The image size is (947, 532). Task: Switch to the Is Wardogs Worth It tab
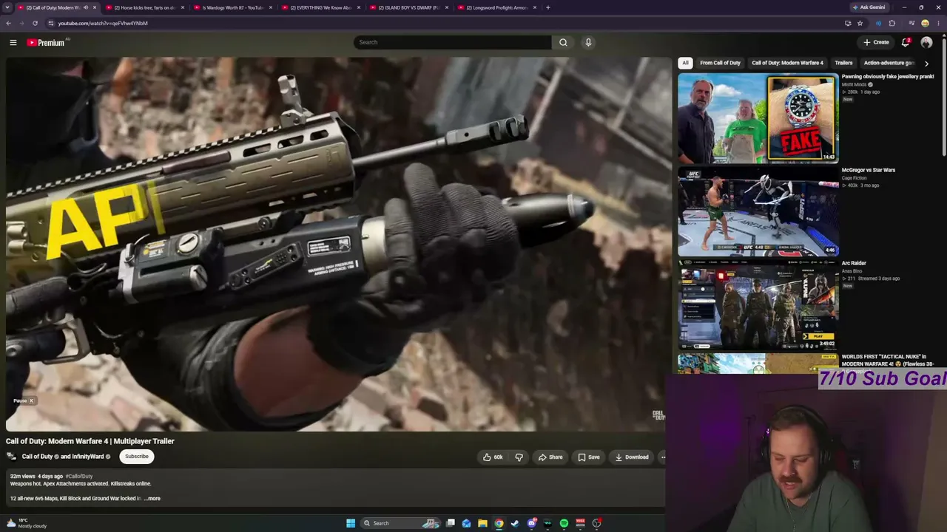click(232, 7)
